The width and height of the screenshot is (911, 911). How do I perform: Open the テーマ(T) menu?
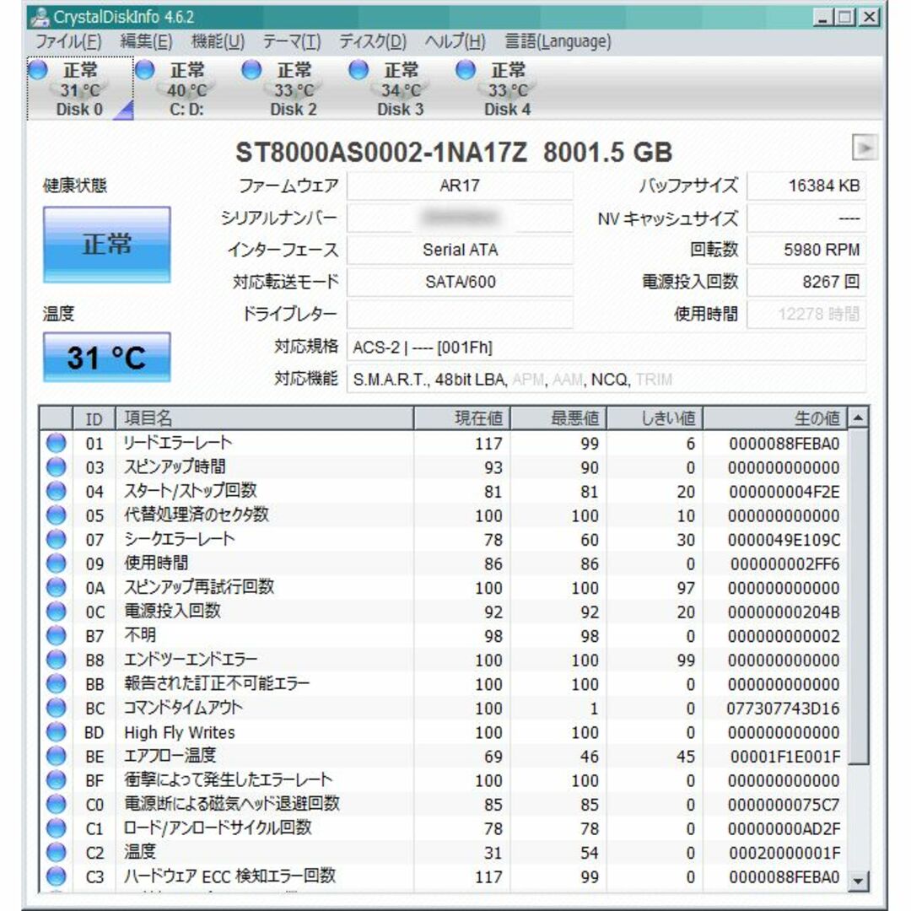(x=292, y=42)
